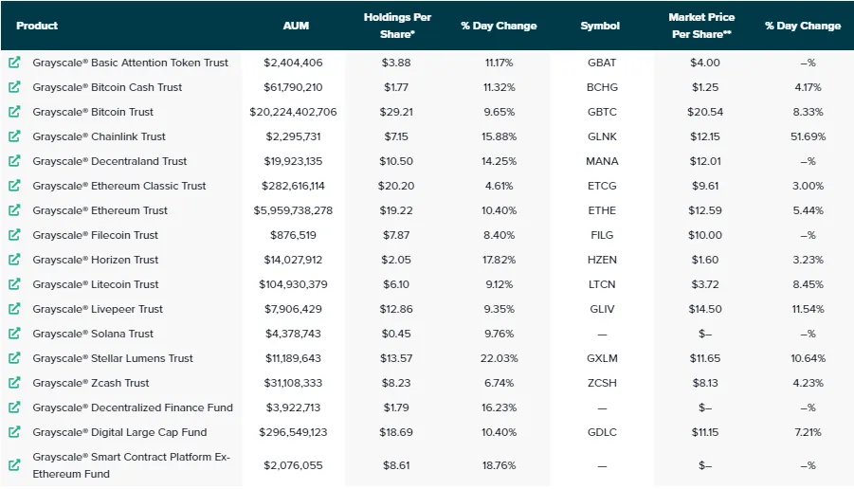Click the Symbol column header
Image resolution: width=854 pixels, height=489 pixels.
point(600,26)
